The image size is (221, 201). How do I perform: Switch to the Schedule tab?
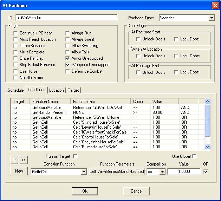point(16,90)
